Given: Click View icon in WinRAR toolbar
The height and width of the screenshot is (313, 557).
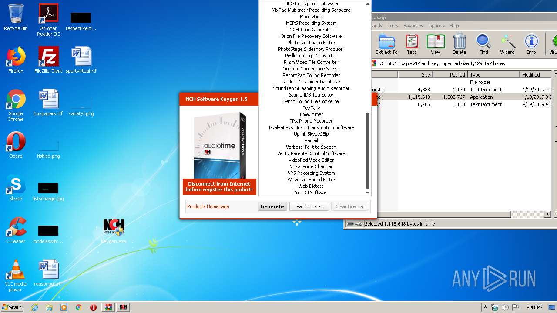Looking at the screenshot, I should click(436, 44).
